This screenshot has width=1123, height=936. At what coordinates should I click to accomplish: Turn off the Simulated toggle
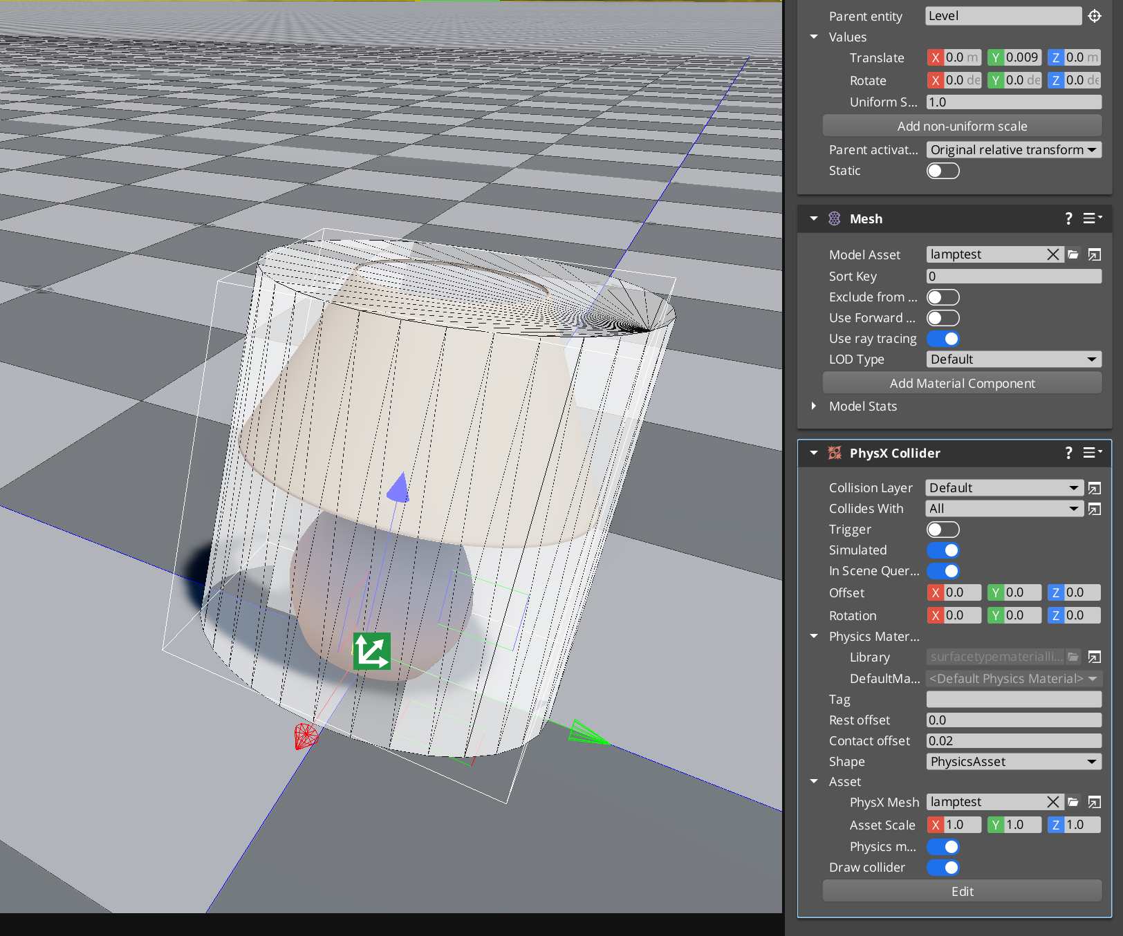pos(943,550)
